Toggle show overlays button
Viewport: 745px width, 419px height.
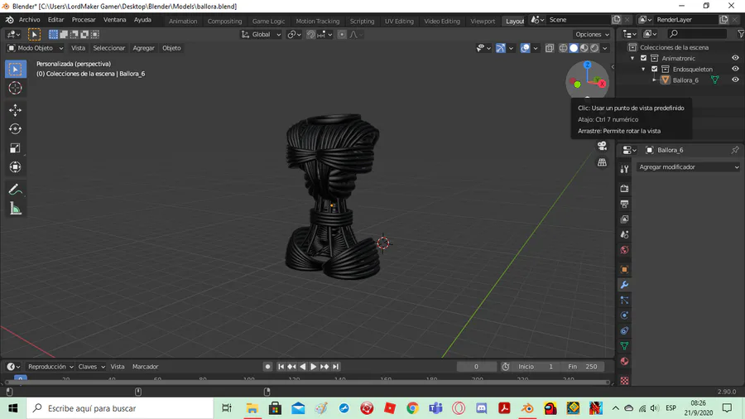[x=525, y=48]
